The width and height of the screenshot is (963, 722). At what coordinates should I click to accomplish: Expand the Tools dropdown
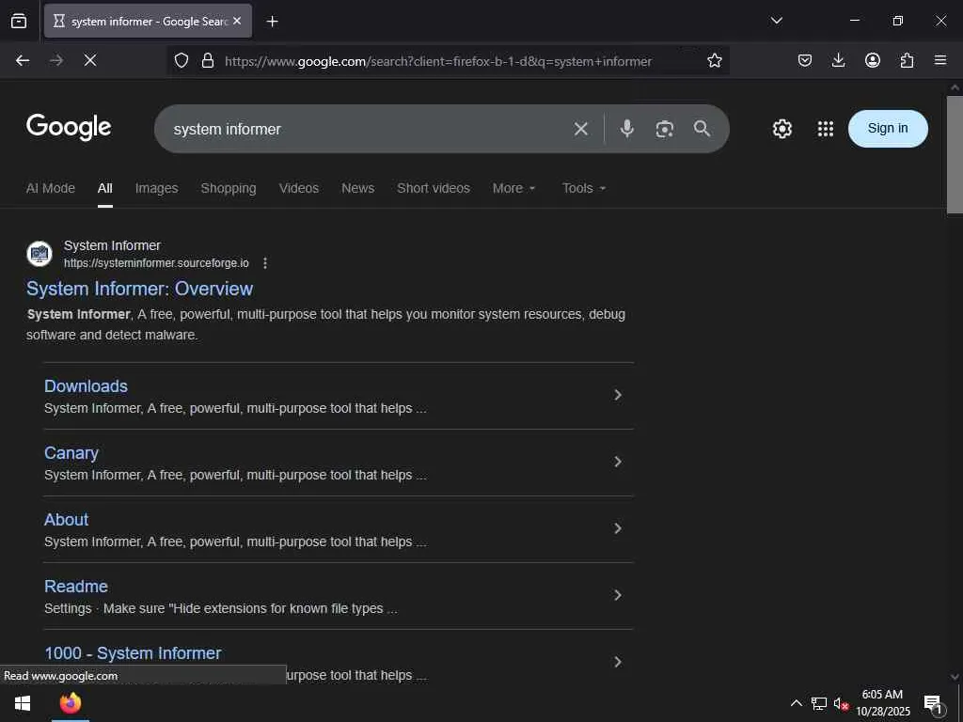[584, 188]
